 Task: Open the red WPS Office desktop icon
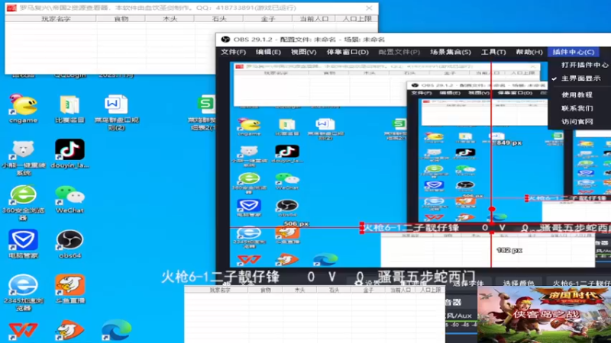click(x=23, y=331)
